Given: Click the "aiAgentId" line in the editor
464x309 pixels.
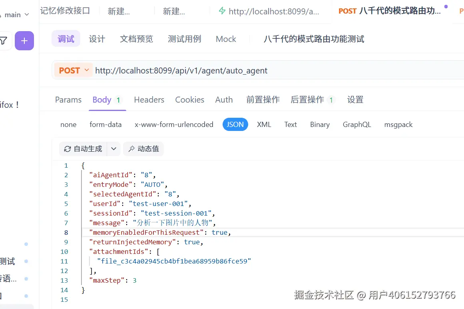Looking at the screenshot, I should (x=123, y=175).
